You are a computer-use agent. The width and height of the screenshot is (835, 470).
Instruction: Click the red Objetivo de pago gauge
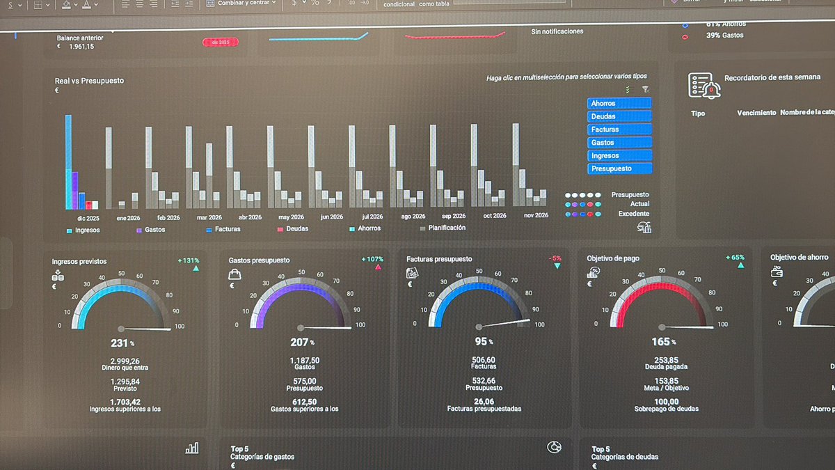coord(661,300)
